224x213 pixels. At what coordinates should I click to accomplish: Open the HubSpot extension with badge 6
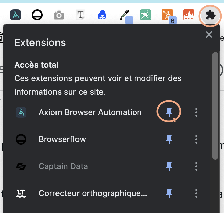pos(167,16)
